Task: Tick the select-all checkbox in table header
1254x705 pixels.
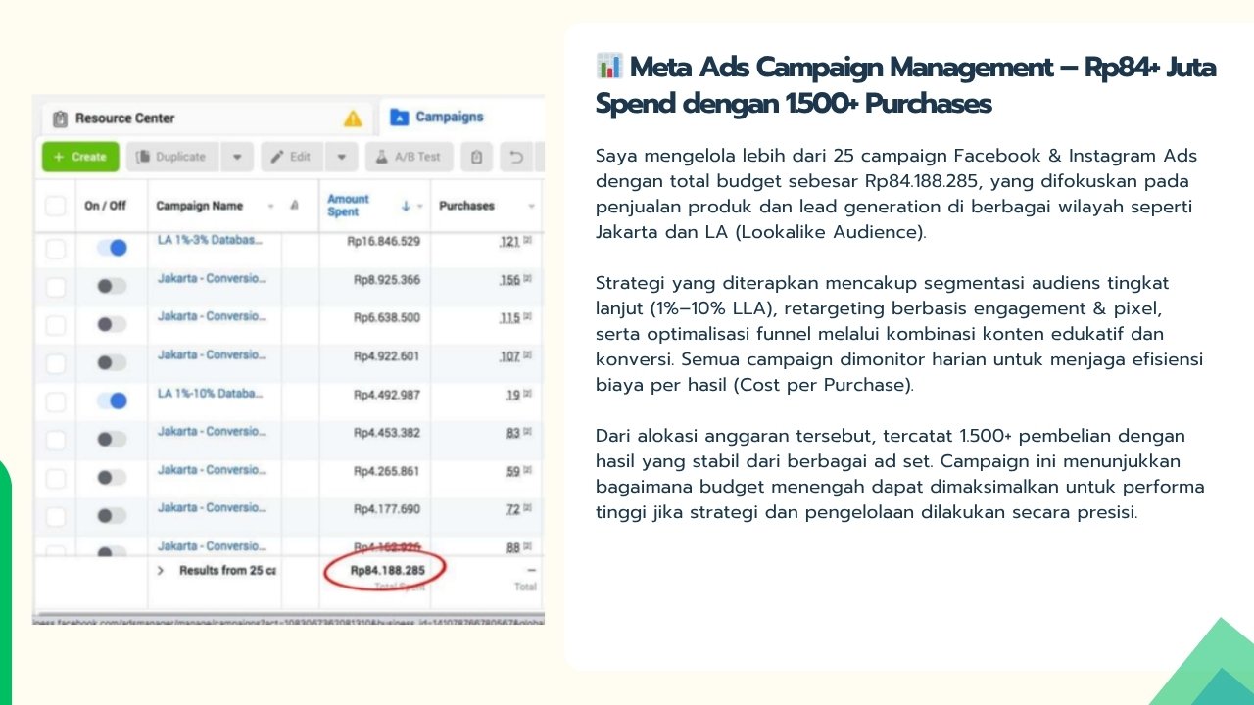Action: (56, 206)
